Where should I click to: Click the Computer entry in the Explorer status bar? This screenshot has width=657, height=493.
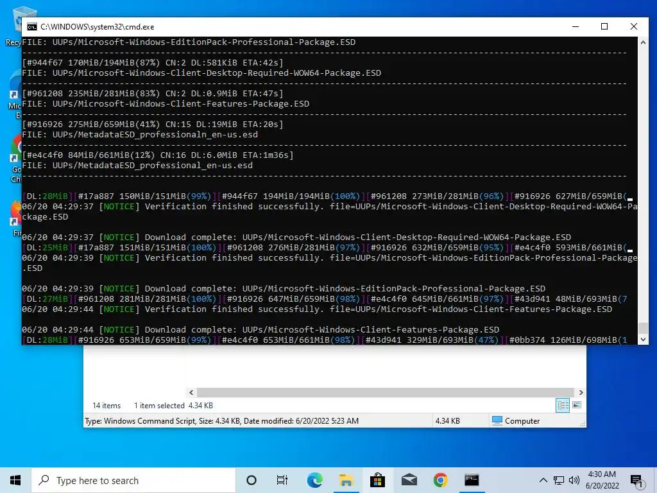click(x=516, y=421)
